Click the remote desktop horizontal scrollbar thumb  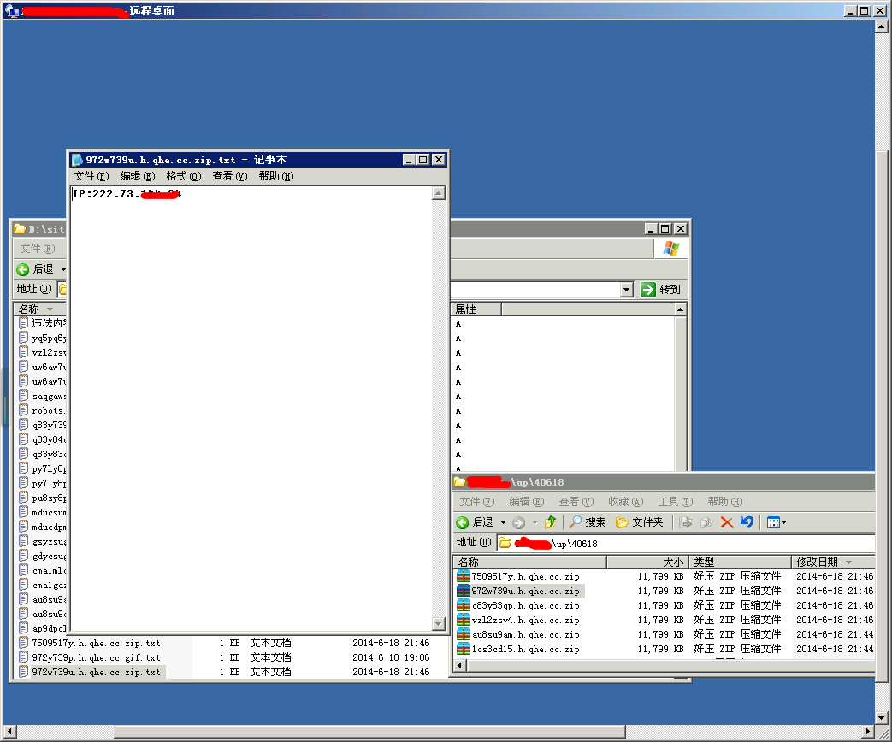pos(370,731)
